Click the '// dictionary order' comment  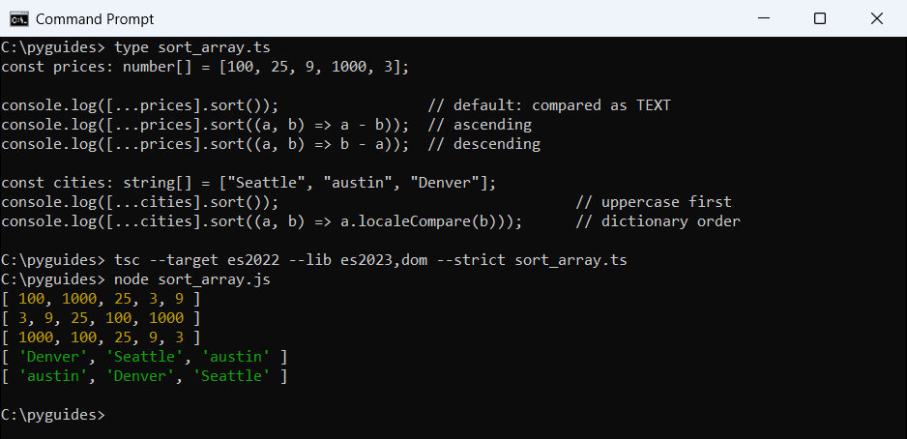click(658, 220)
